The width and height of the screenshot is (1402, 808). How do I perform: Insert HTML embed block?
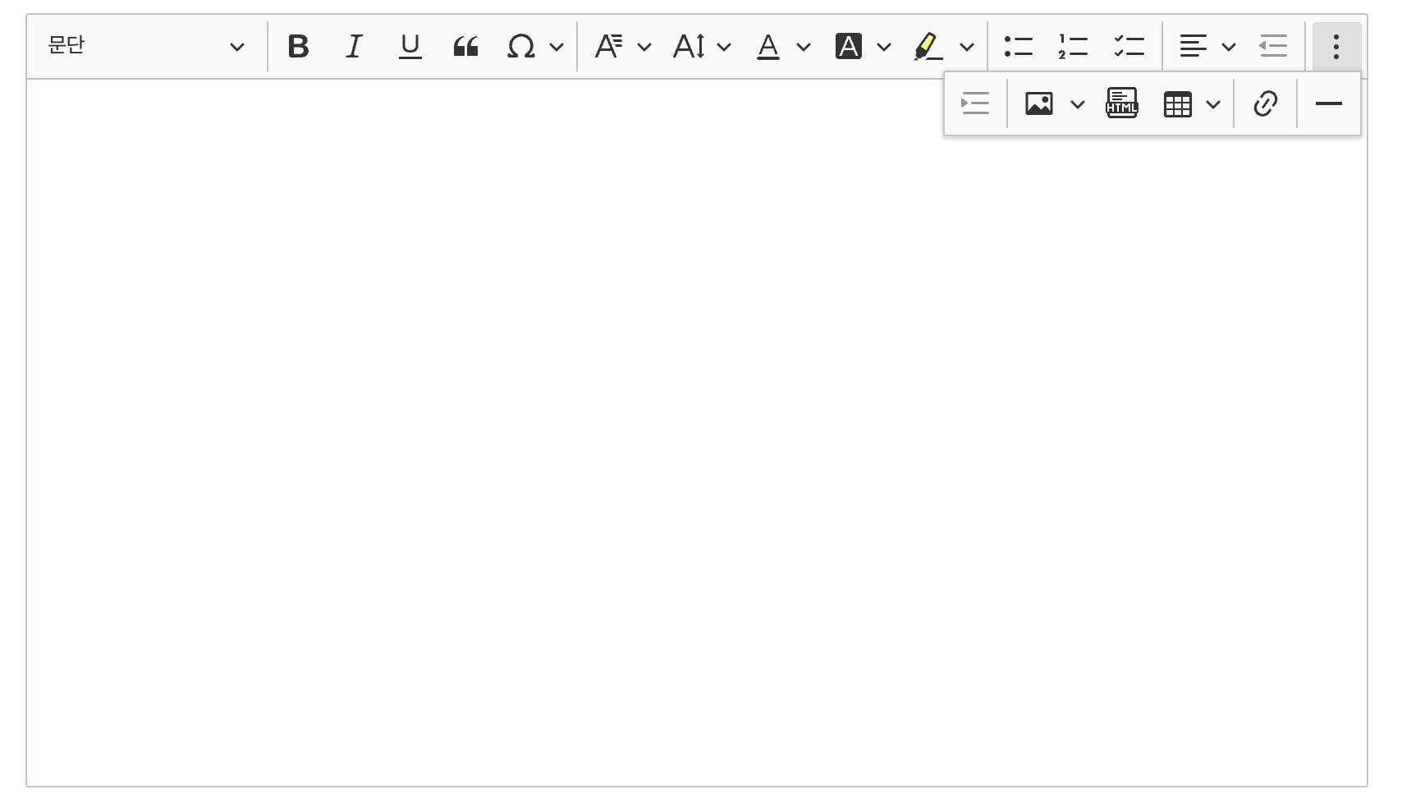pyautogui.click(x=1121, y=104)
